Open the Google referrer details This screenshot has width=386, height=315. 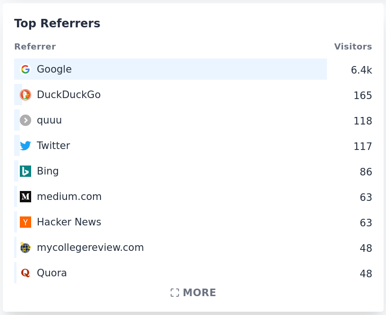(54, 69)
